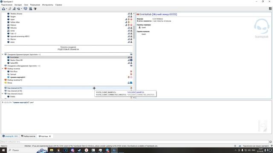Toggle the Away status toolbar icon
This screenshot has height=153, width=273.
click(x=14, y=8)
